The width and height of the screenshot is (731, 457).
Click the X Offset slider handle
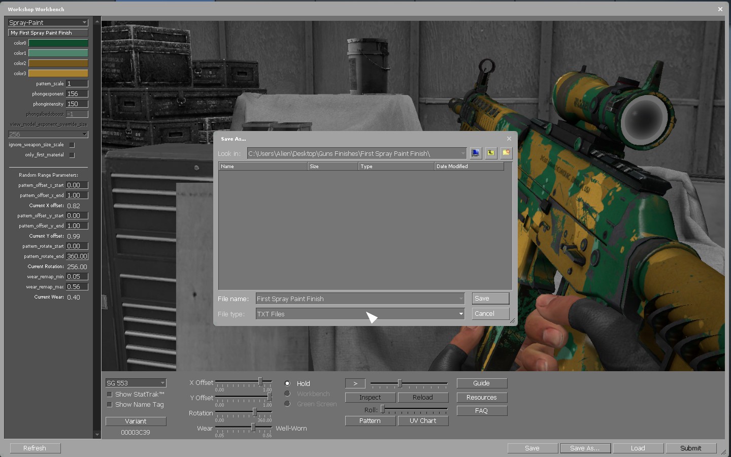click(260, 381)
